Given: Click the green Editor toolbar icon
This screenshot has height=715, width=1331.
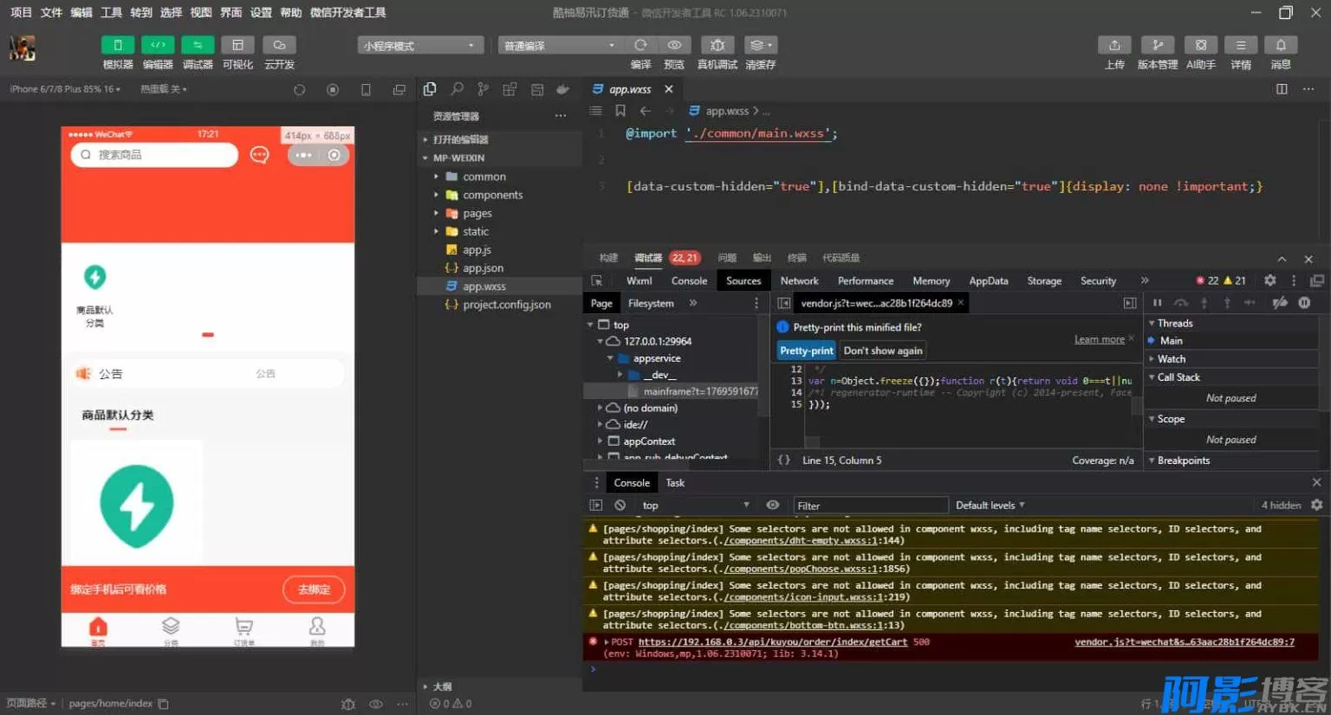Looking at the screenshot, I should 158,45.
